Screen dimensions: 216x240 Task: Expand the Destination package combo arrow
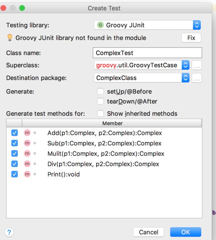[185, 78]
